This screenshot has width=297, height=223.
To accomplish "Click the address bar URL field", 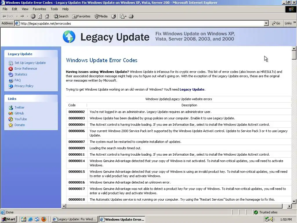I will coord(140,23).
